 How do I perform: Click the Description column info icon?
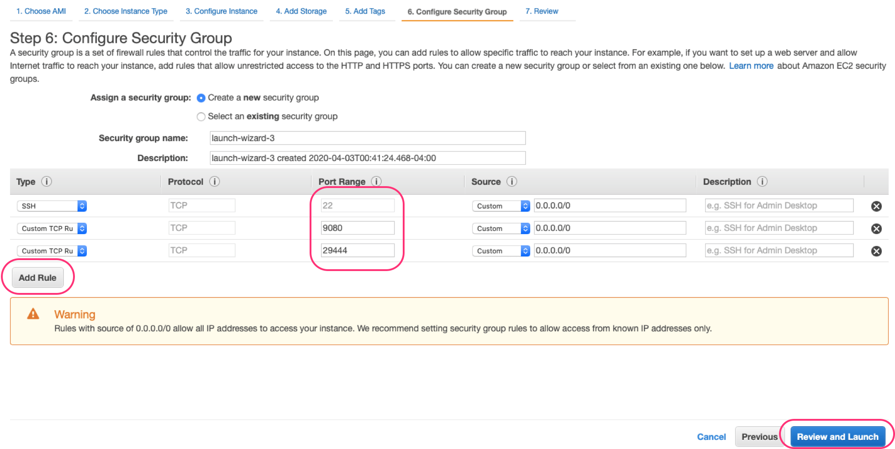point(762,182)
